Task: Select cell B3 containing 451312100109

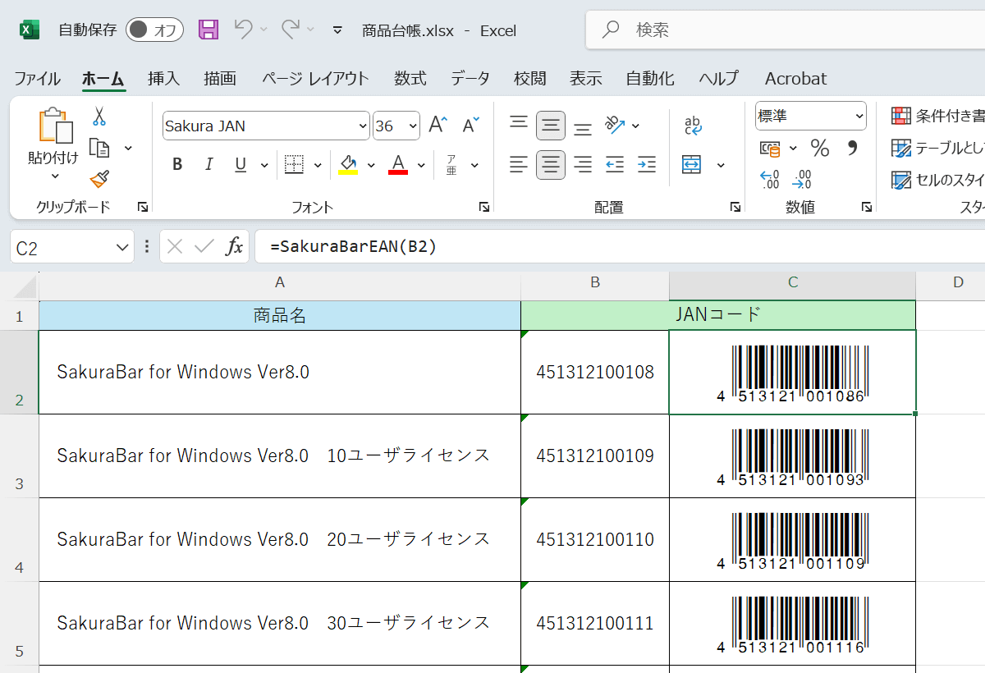Action: (594, 455)
